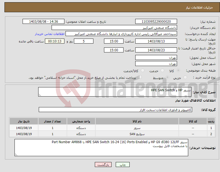Viewport: 220px width, 172px height.
Task: Click the resize grip of شرح کلی نیاز box
Action: tap(40, 95)
